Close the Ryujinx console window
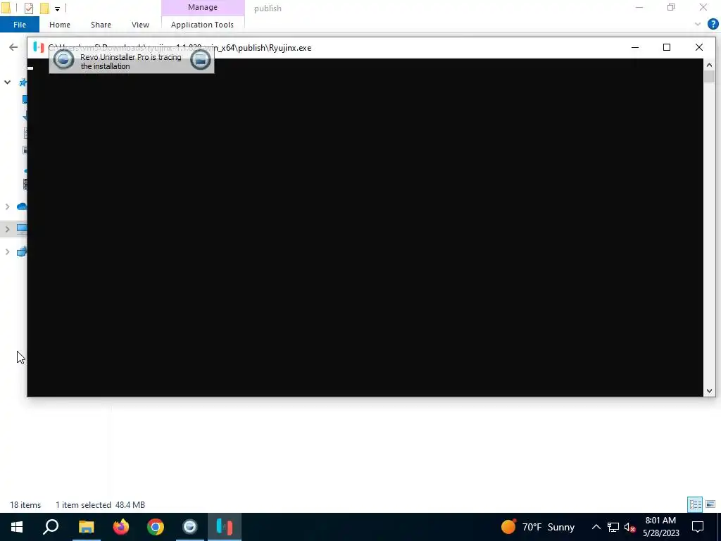Viewport: 721px width, 541px height. click(x=699, y=47)
